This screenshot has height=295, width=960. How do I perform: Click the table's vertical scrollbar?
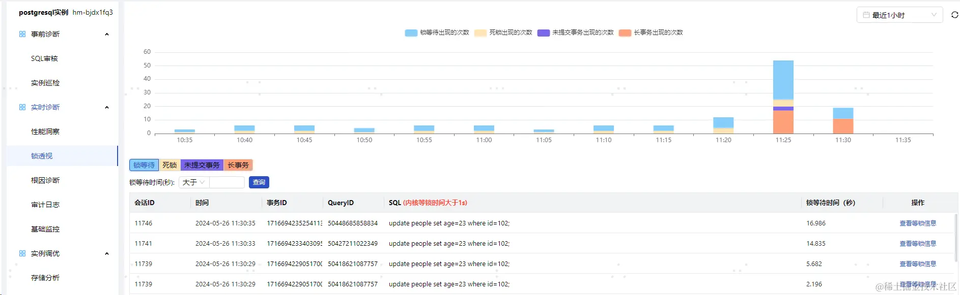[x=956, y=238]
